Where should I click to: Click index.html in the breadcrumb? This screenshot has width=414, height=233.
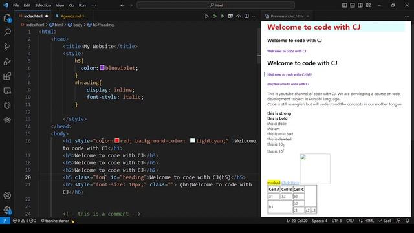[x=35, y=25]
